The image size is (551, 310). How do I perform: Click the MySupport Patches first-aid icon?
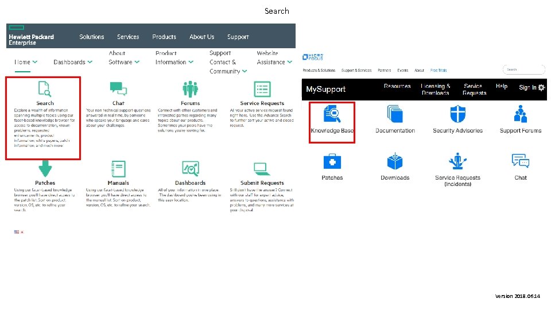coord(332,162)
